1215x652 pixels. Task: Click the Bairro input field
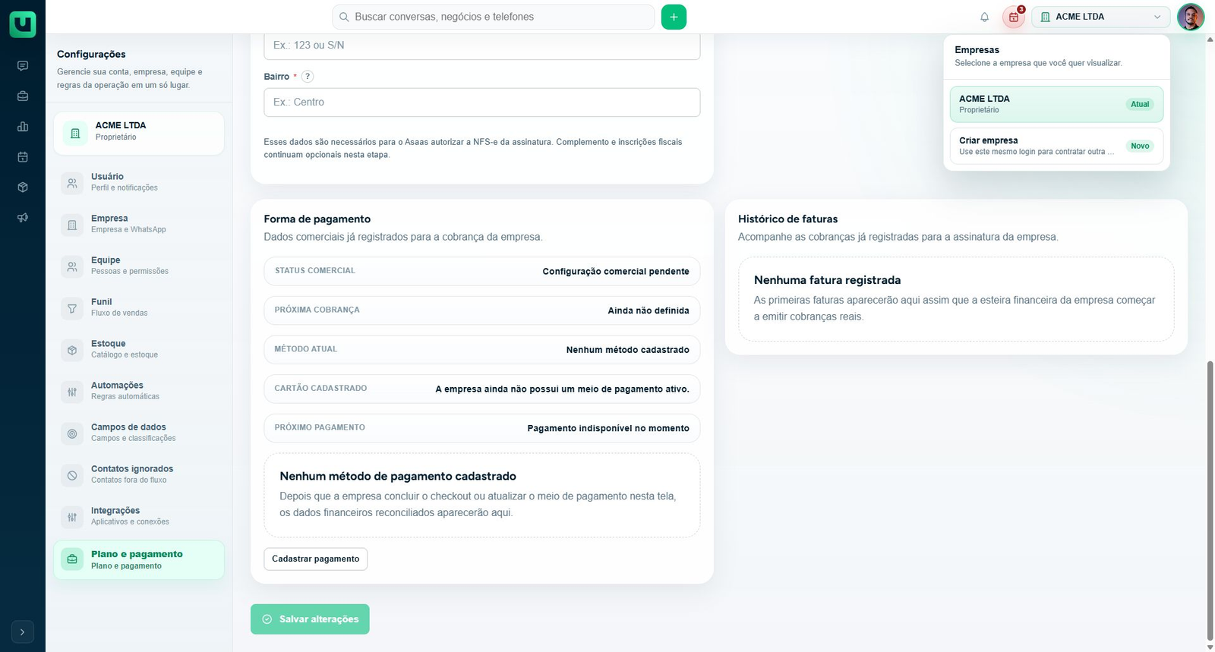481,102
